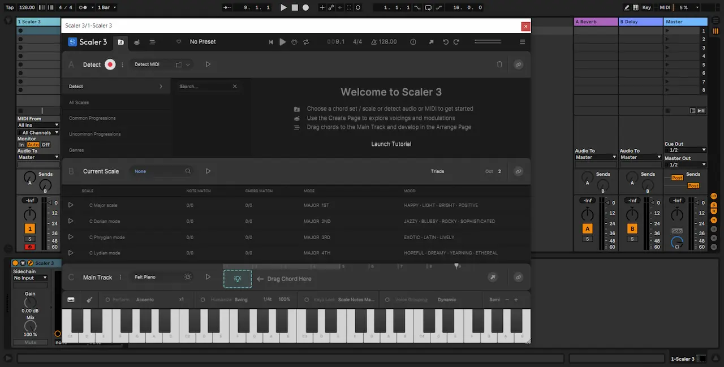
Task: Switch to the piano keyboard view icon
Action: point(71,300)
